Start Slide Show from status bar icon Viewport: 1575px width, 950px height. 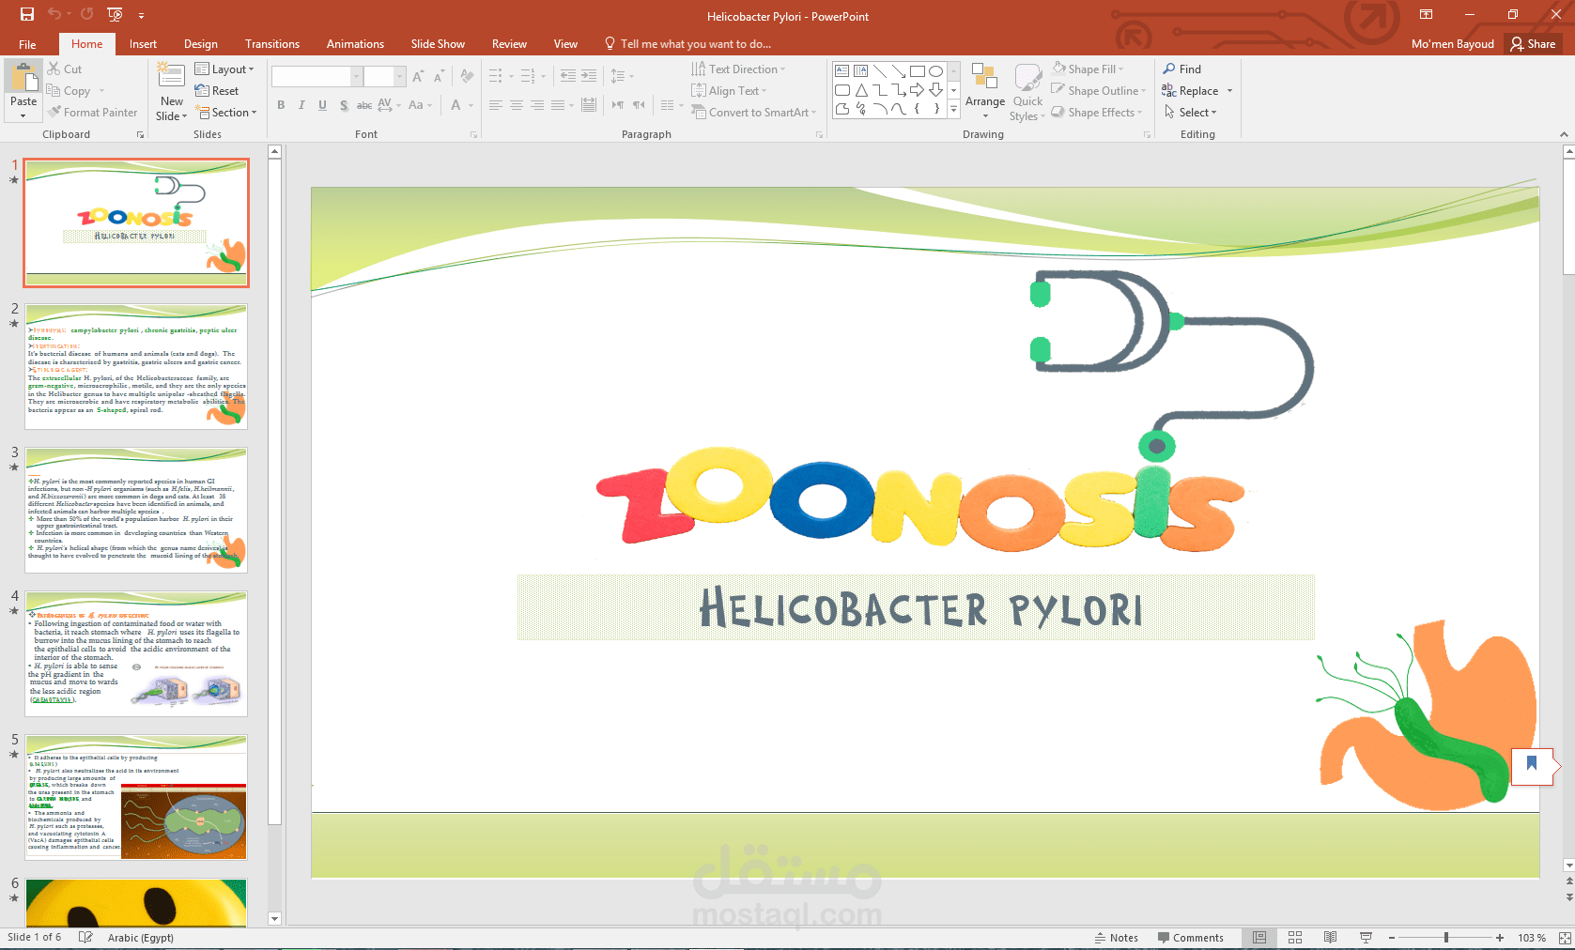pos(1366,938)
